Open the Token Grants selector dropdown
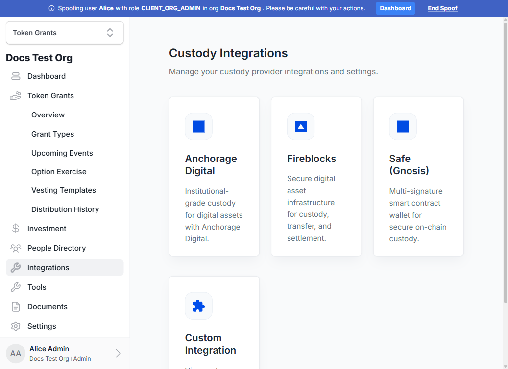 pos(65,33)
